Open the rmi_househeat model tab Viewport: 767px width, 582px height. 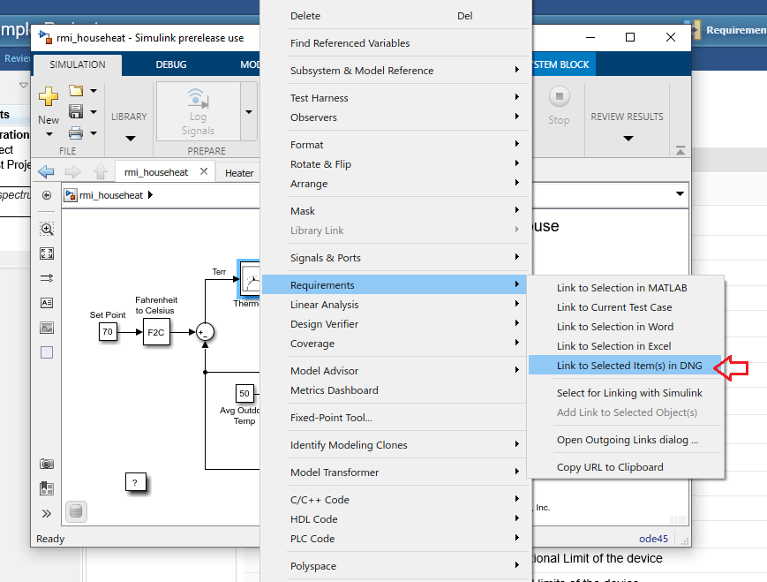coord(156,172)
